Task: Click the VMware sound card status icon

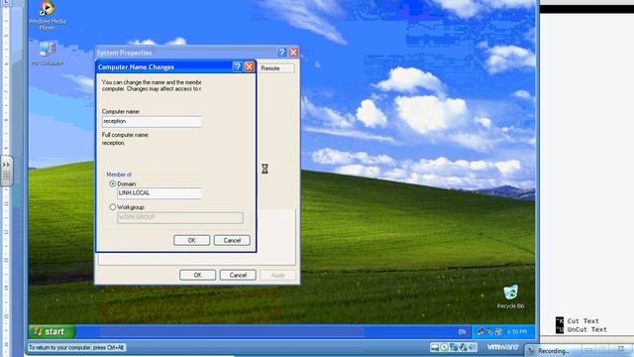Action: pyautogui.click(x=472, y=347)
